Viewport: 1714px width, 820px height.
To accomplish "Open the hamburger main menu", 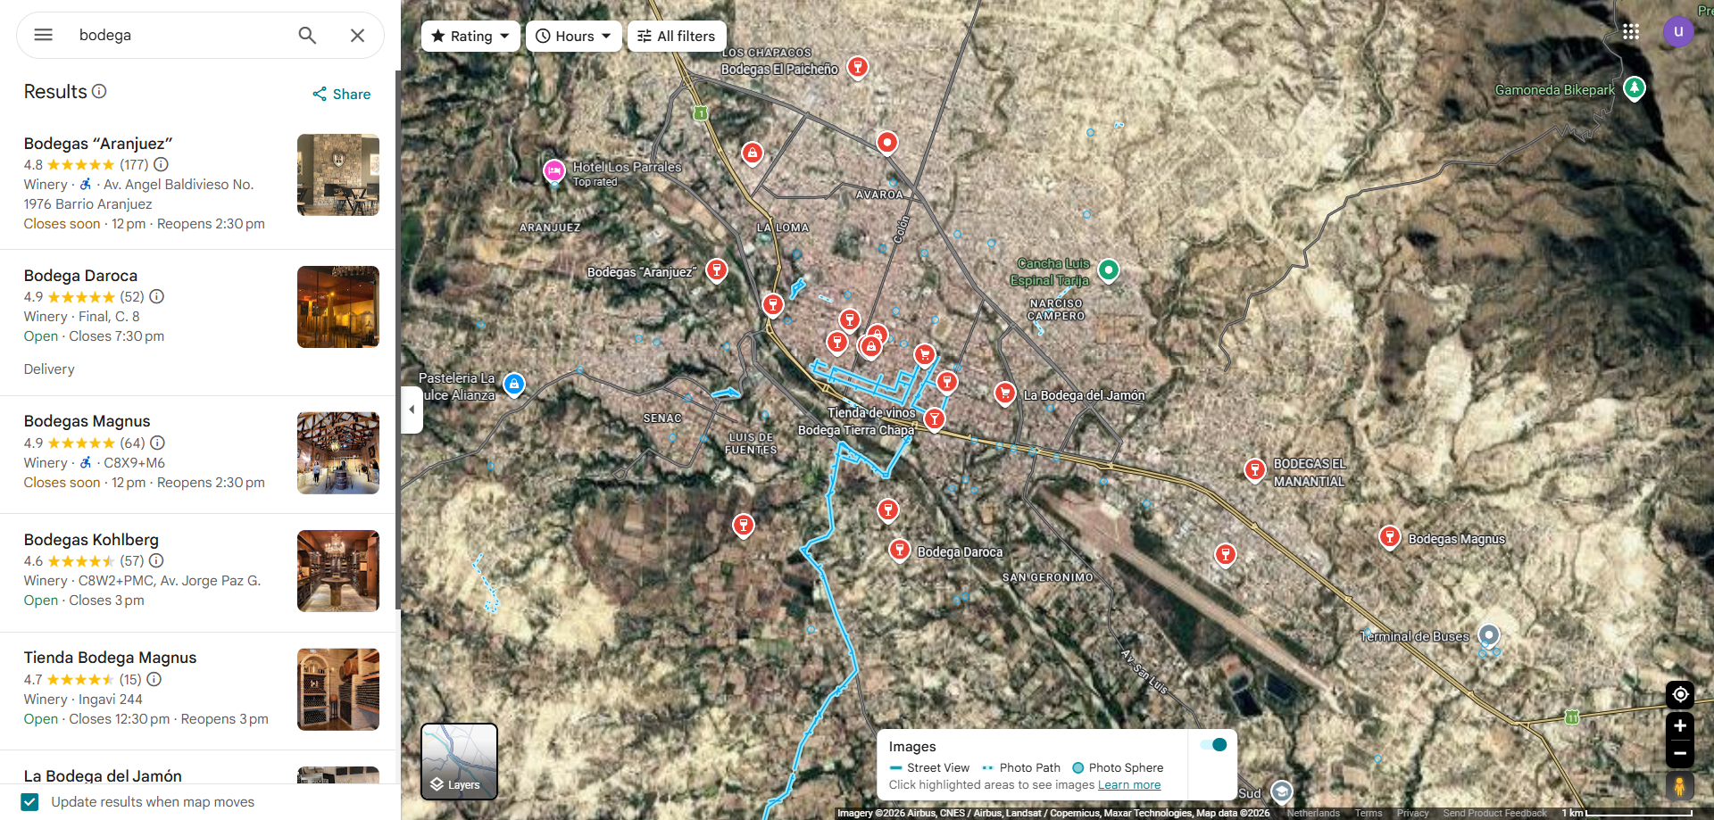I will (x=43, y=35).
